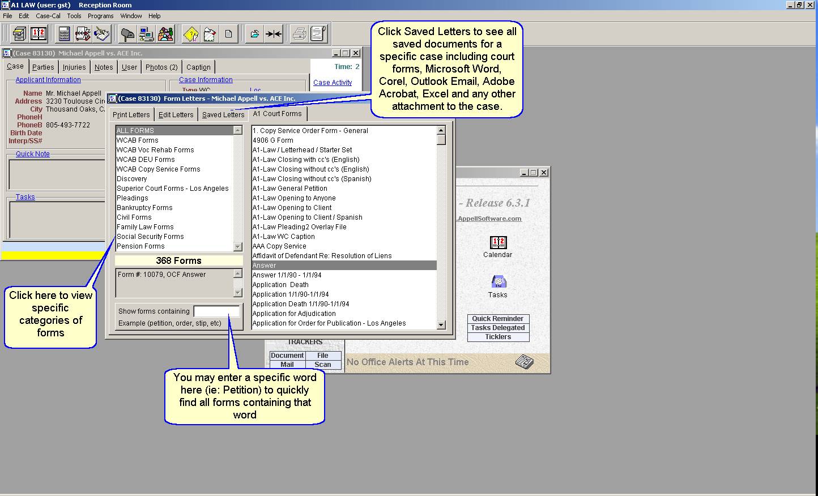Select the Discovery forms category
Viewport: 818px width, 496px height.
[132, 179]
